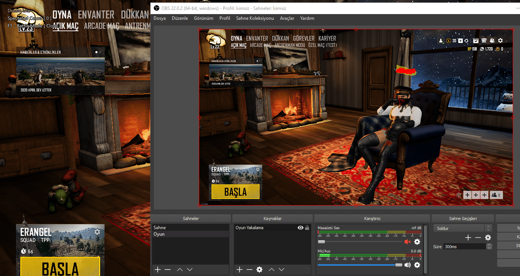
Task: Open transition properties gear in Sahne Geçişleri
Action: pos(488,238)
